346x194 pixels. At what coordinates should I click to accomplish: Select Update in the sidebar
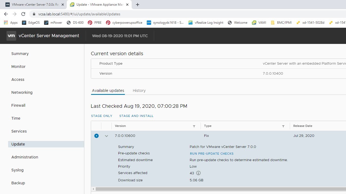point(46,144)
